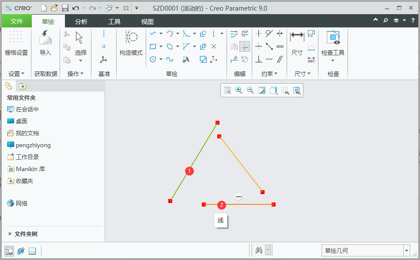The image size is (420, 260).
Task: Toggle the browser display in status bar
Action: click(x=21, y=251)
